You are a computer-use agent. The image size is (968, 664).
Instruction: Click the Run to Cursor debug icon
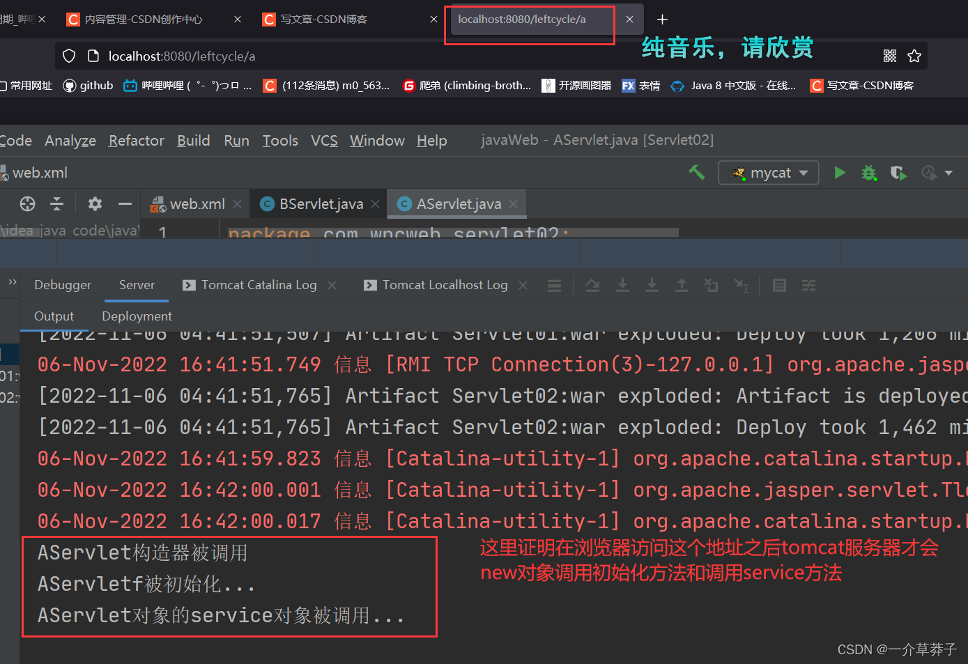pos(742,286)
